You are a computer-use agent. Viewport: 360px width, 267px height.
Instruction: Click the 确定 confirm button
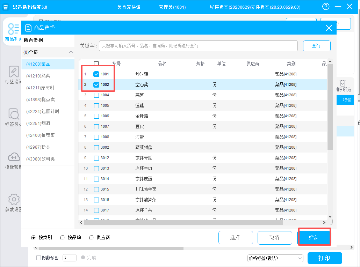pyautogui.click(x=314, y=238)
